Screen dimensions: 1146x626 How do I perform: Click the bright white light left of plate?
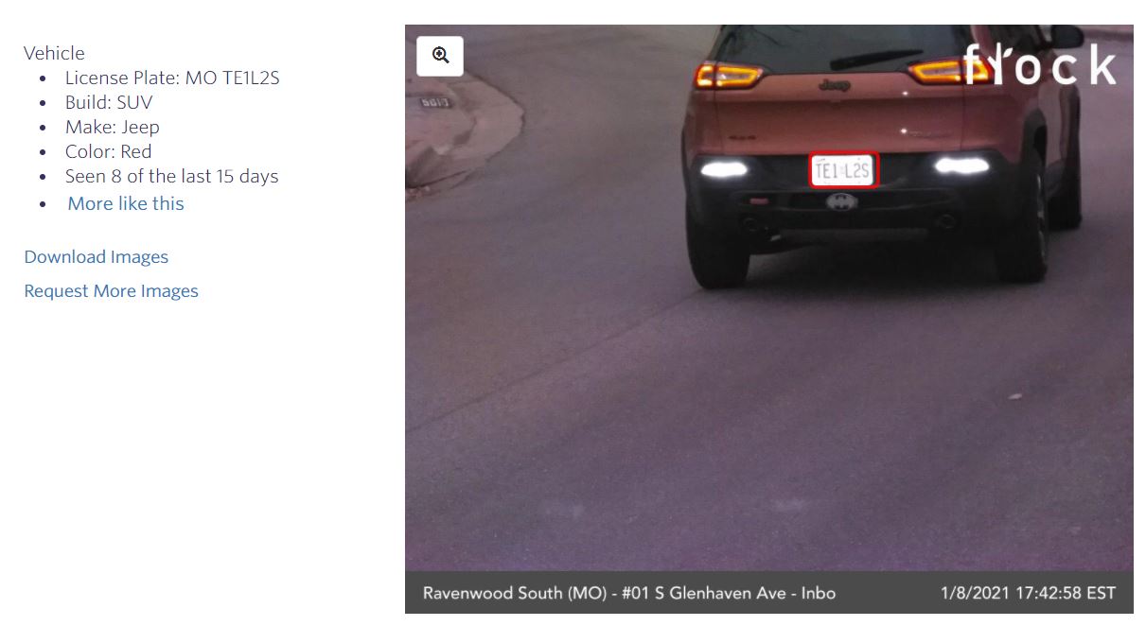pyautogui.click(x=724, y=169)
